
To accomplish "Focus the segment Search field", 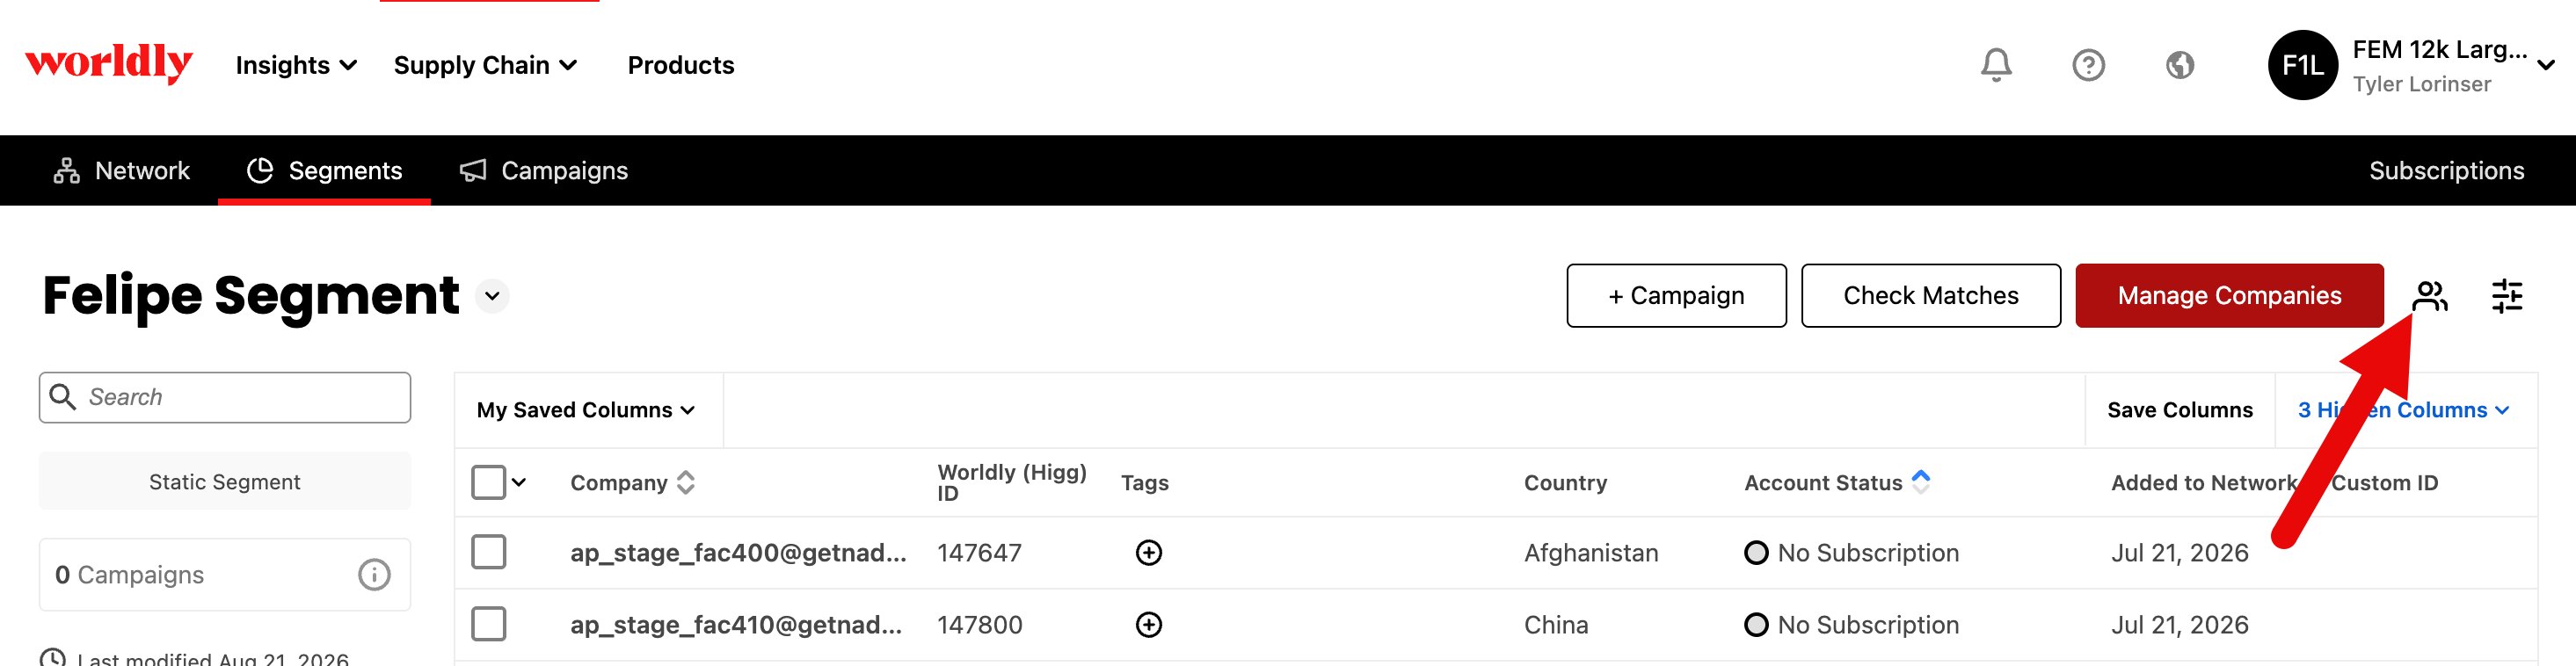I will click(x=225, y=398).
